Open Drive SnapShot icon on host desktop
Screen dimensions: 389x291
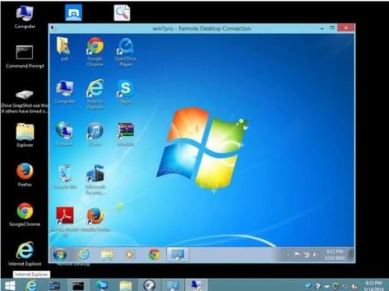pos(24,101)
